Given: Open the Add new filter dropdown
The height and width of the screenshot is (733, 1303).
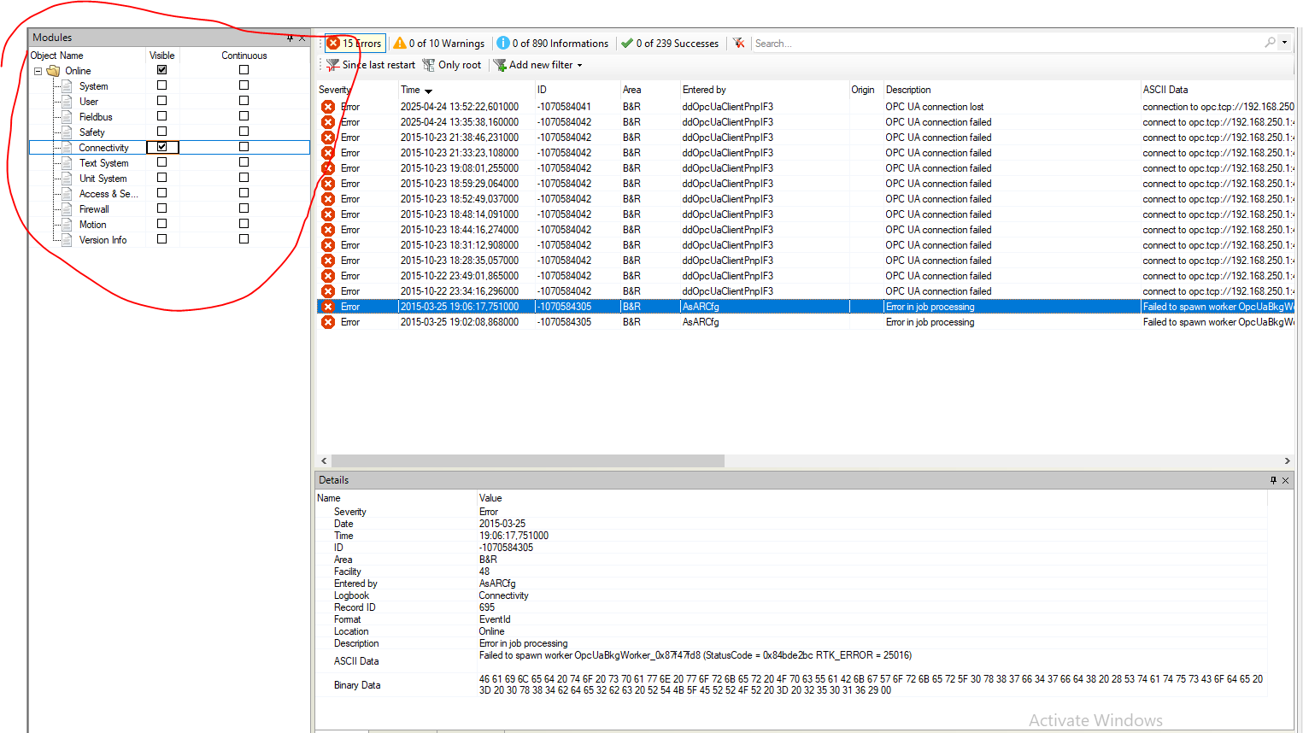Looking at the screenshot, I should (x=538, y=65).
